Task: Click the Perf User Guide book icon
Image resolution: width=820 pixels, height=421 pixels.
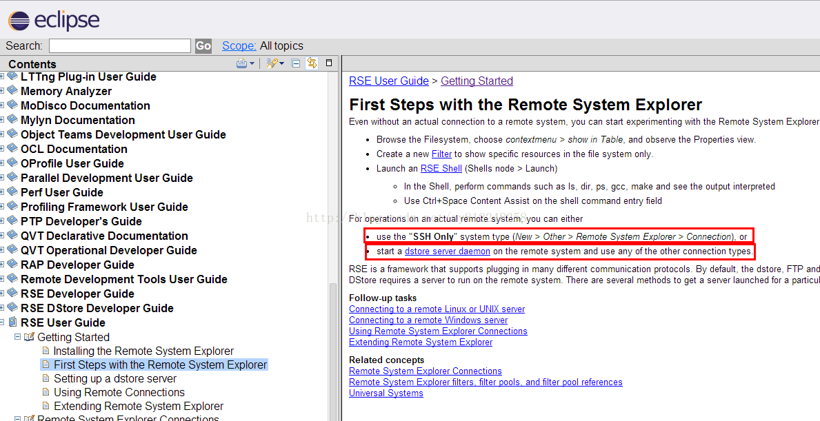Action: [12, 192]
